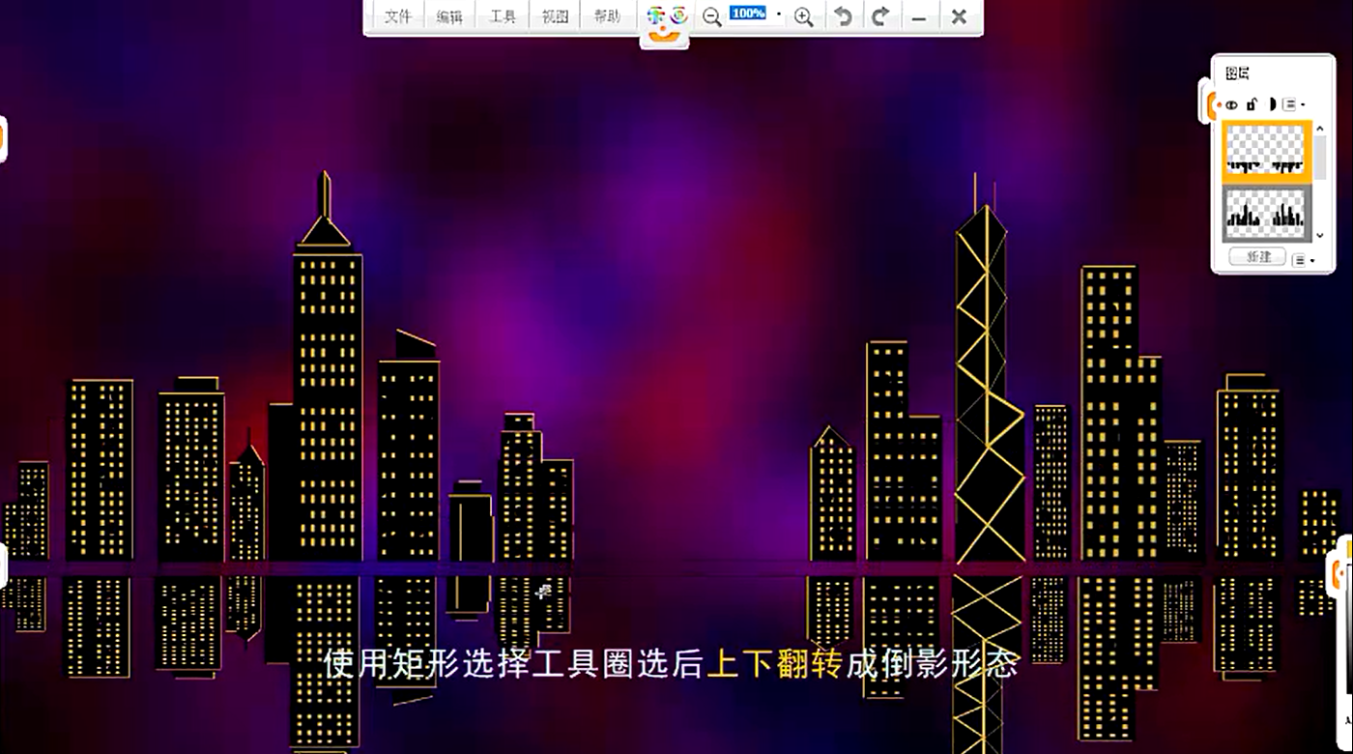Zoom in with the plus magnifier
1353x754 pixels.
[x=803, y=16]
